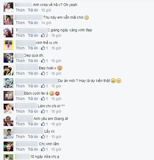Click Trả lời under "Lấy ck" comment
This screenshot has height=160, width=154.
33,136
